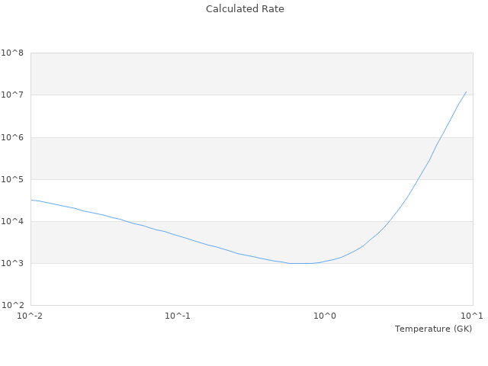Click the 10^5 y-axis tick label

(12, 179)
